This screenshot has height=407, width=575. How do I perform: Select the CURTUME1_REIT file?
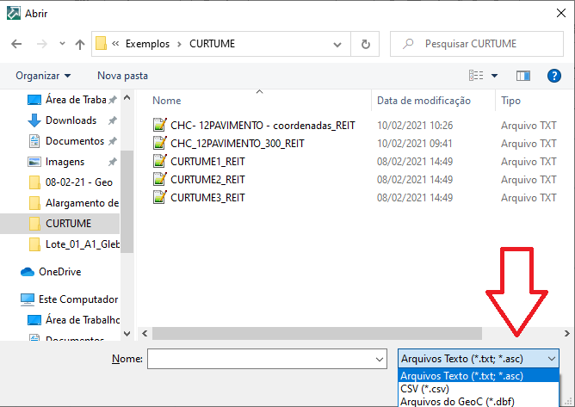[207, 161]
